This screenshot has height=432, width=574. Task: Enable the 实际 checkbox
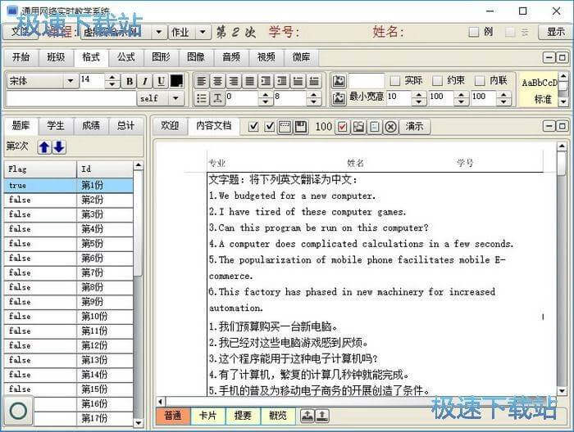tap(395, 81)
